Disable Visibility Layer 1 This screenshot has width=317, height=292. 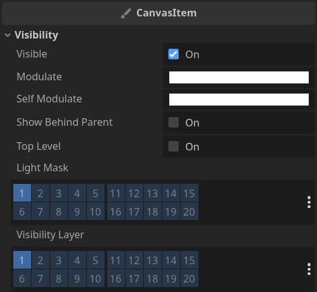coord(22,260)
